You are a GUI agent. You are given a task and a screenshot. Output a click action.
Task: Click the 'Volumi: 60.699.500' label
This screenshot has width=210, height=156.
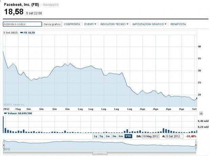[20, 113]
